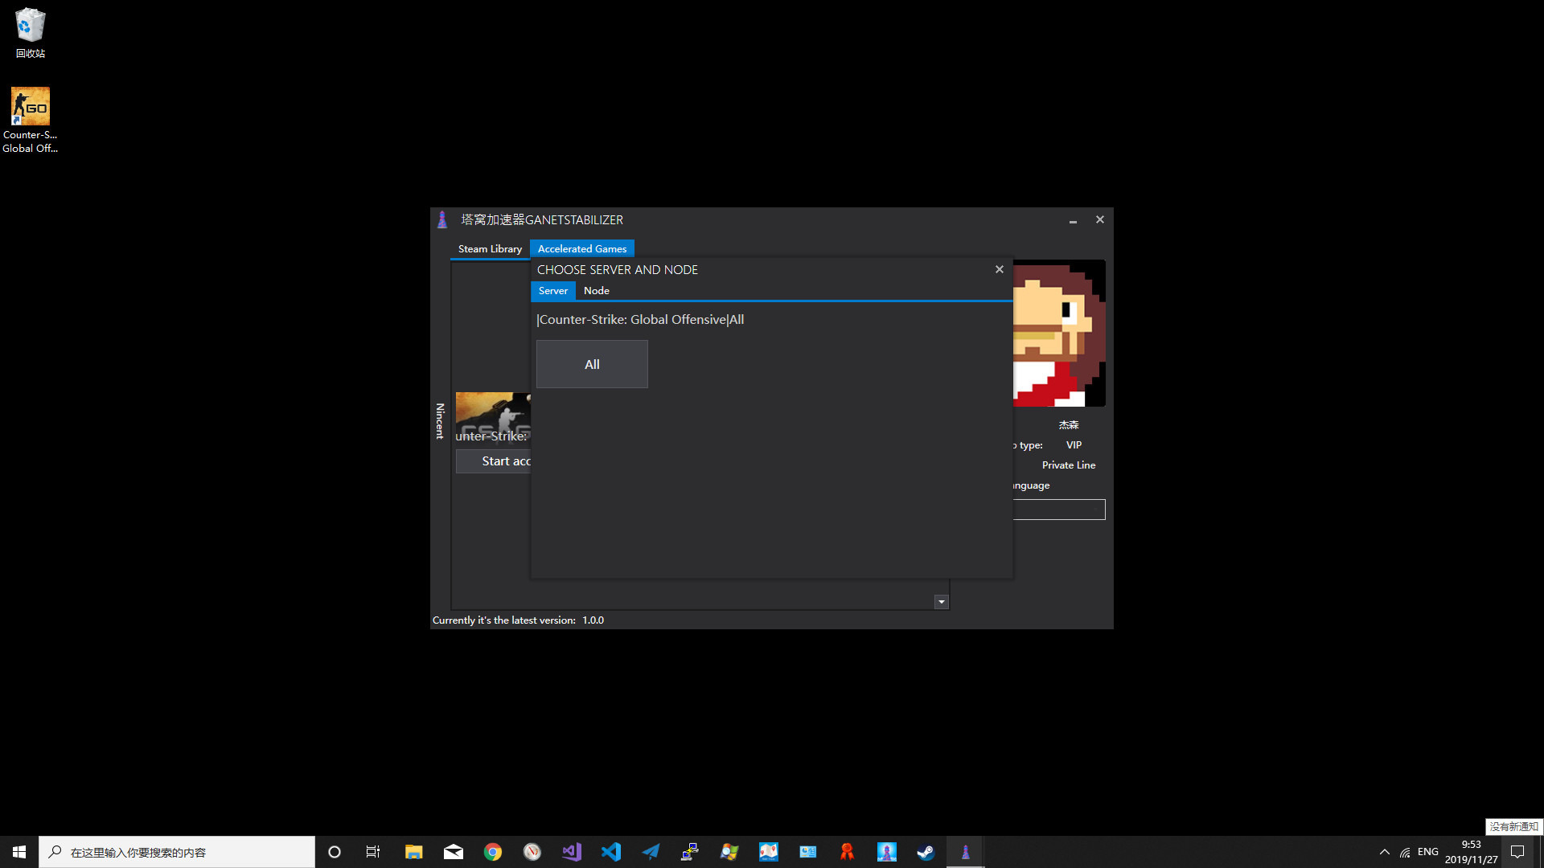Click the ENG input language indicator

tap(1428, 852)
